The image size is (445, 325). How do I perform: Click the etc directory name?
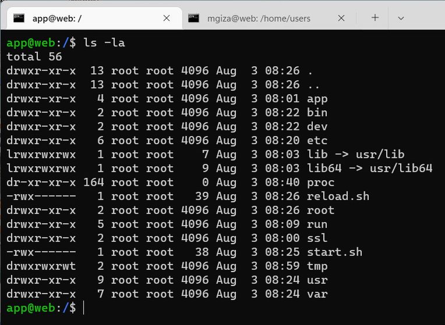317,140
